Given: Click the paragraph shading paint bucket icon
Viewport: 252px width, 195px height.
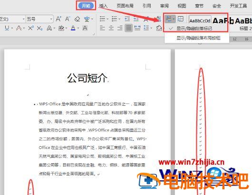Looking at the screenshot, I should click(159, 28).
